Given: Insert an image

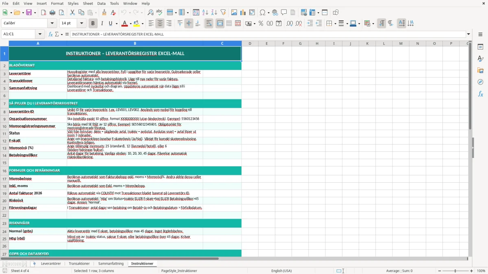Looking at the screenshot, I should point(235,13).
